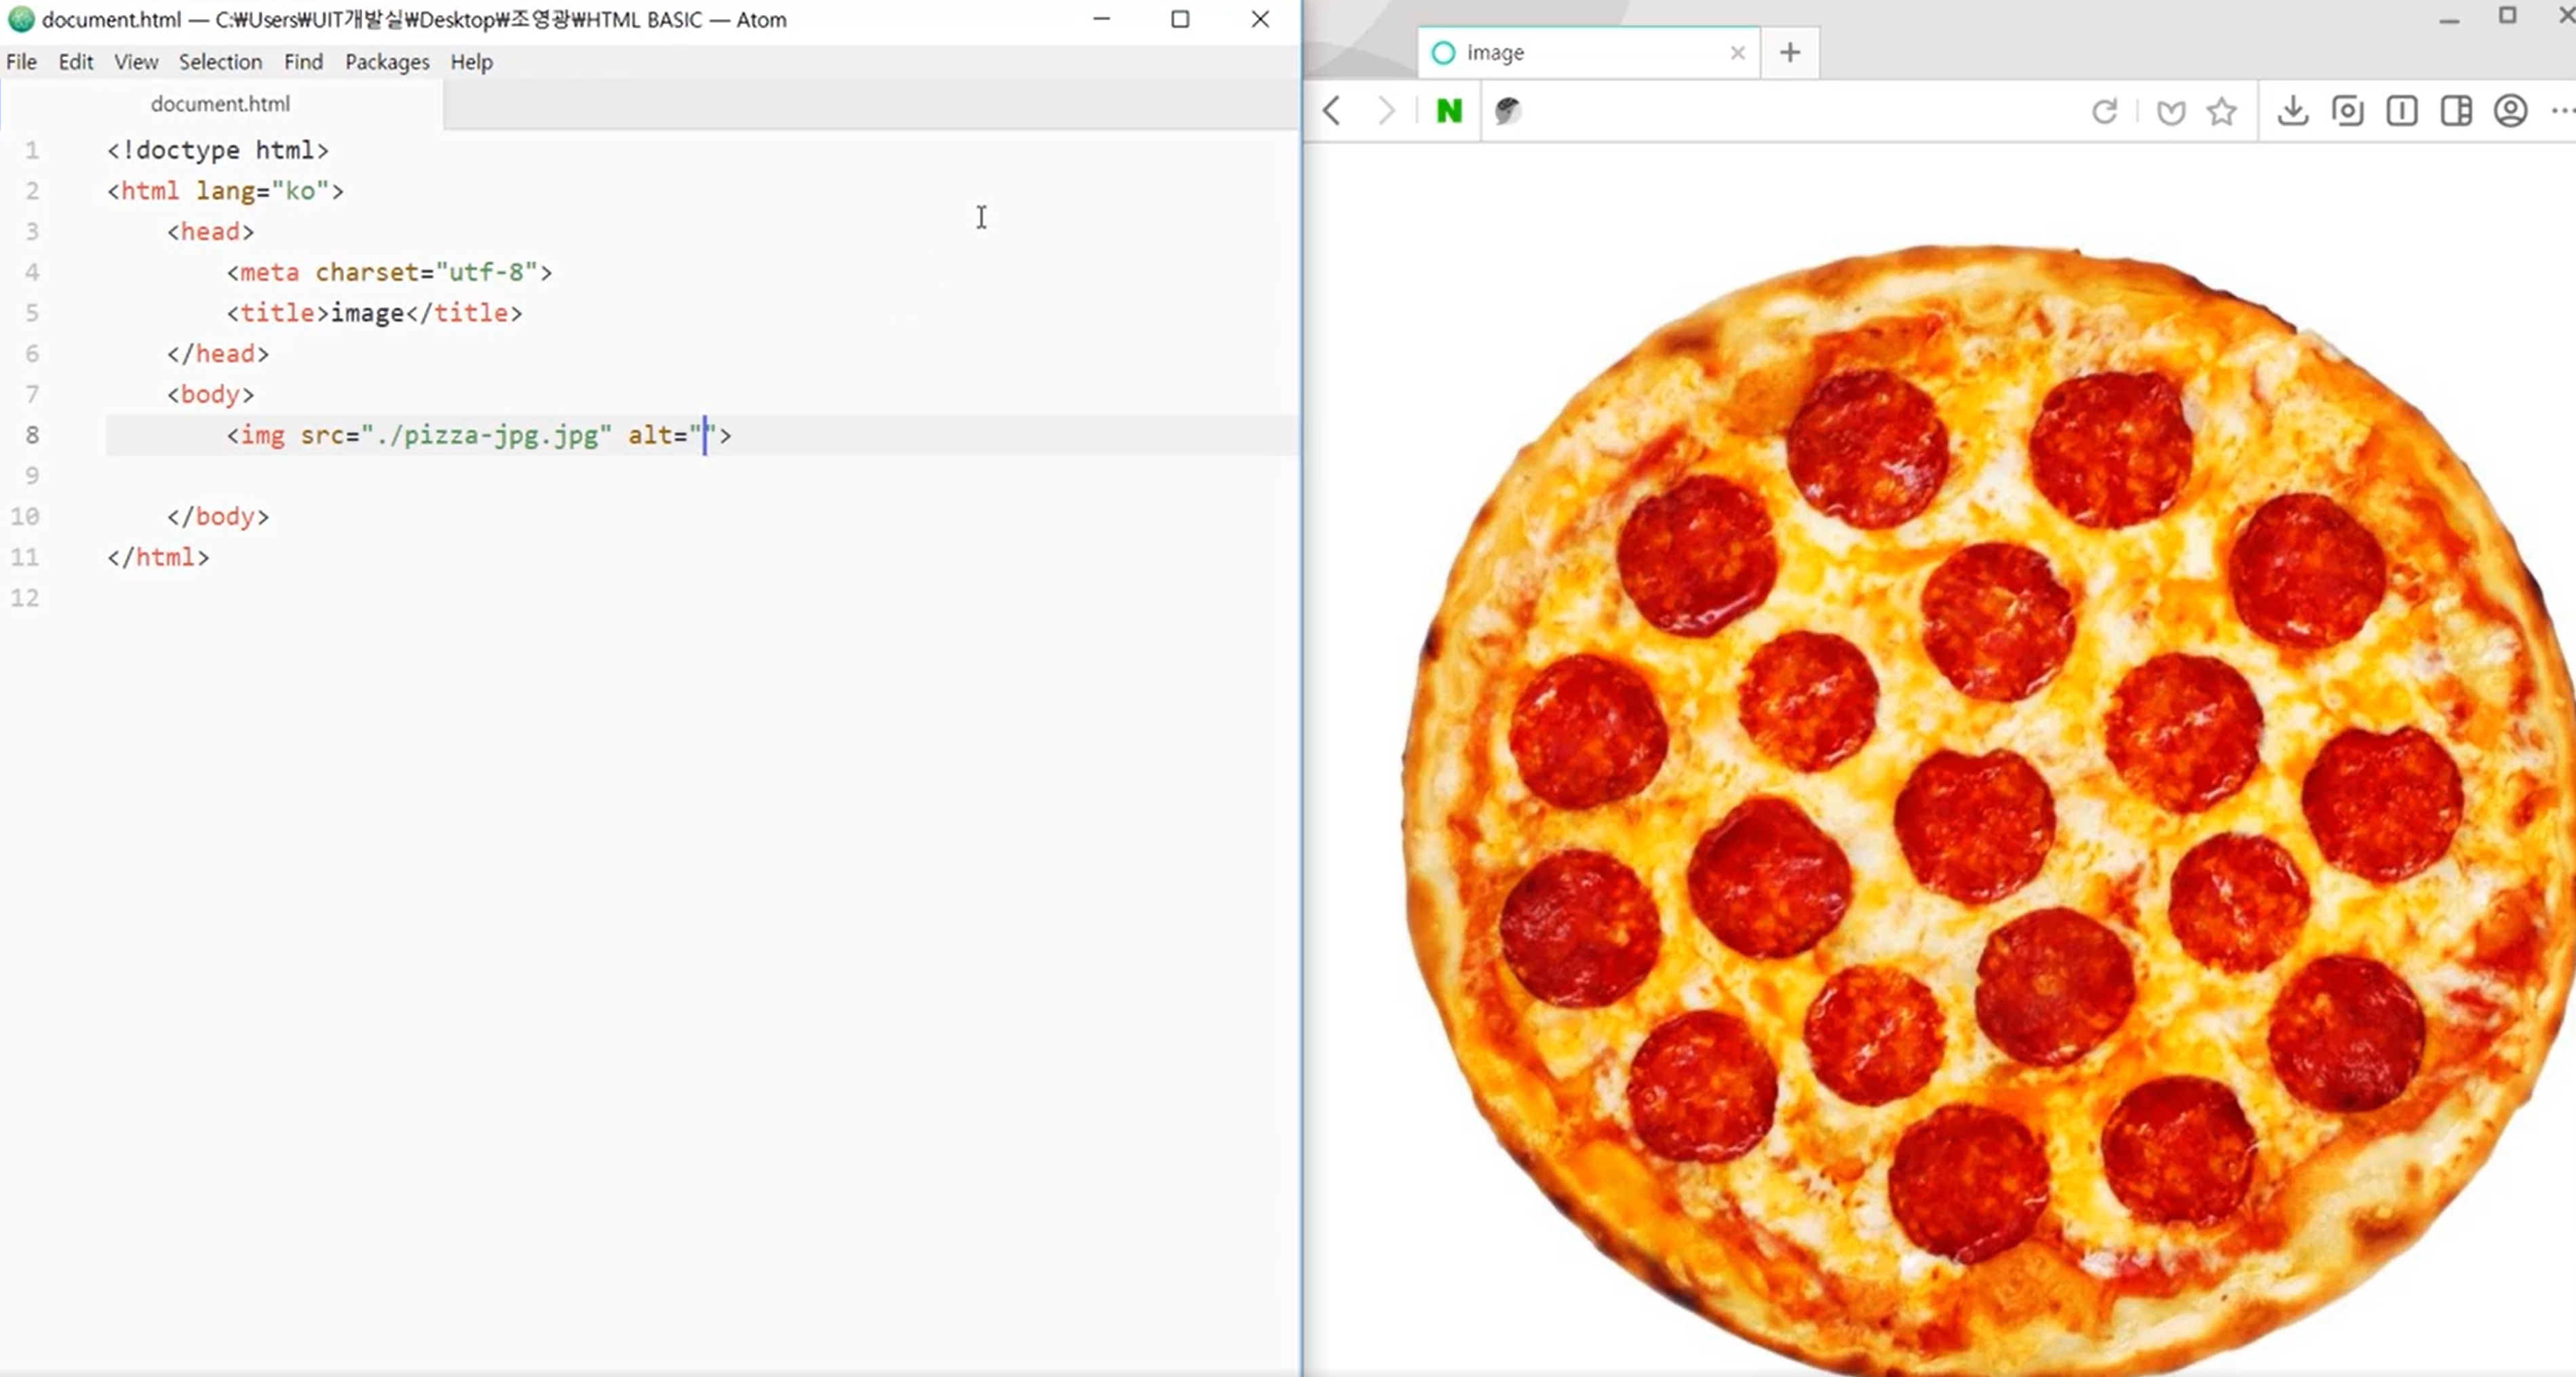Open a new browser tab with plus
The height and width of the screenshot is (1377, 2576).
pos(1790,52)
